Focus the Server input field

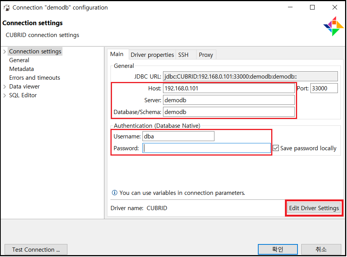229,100
